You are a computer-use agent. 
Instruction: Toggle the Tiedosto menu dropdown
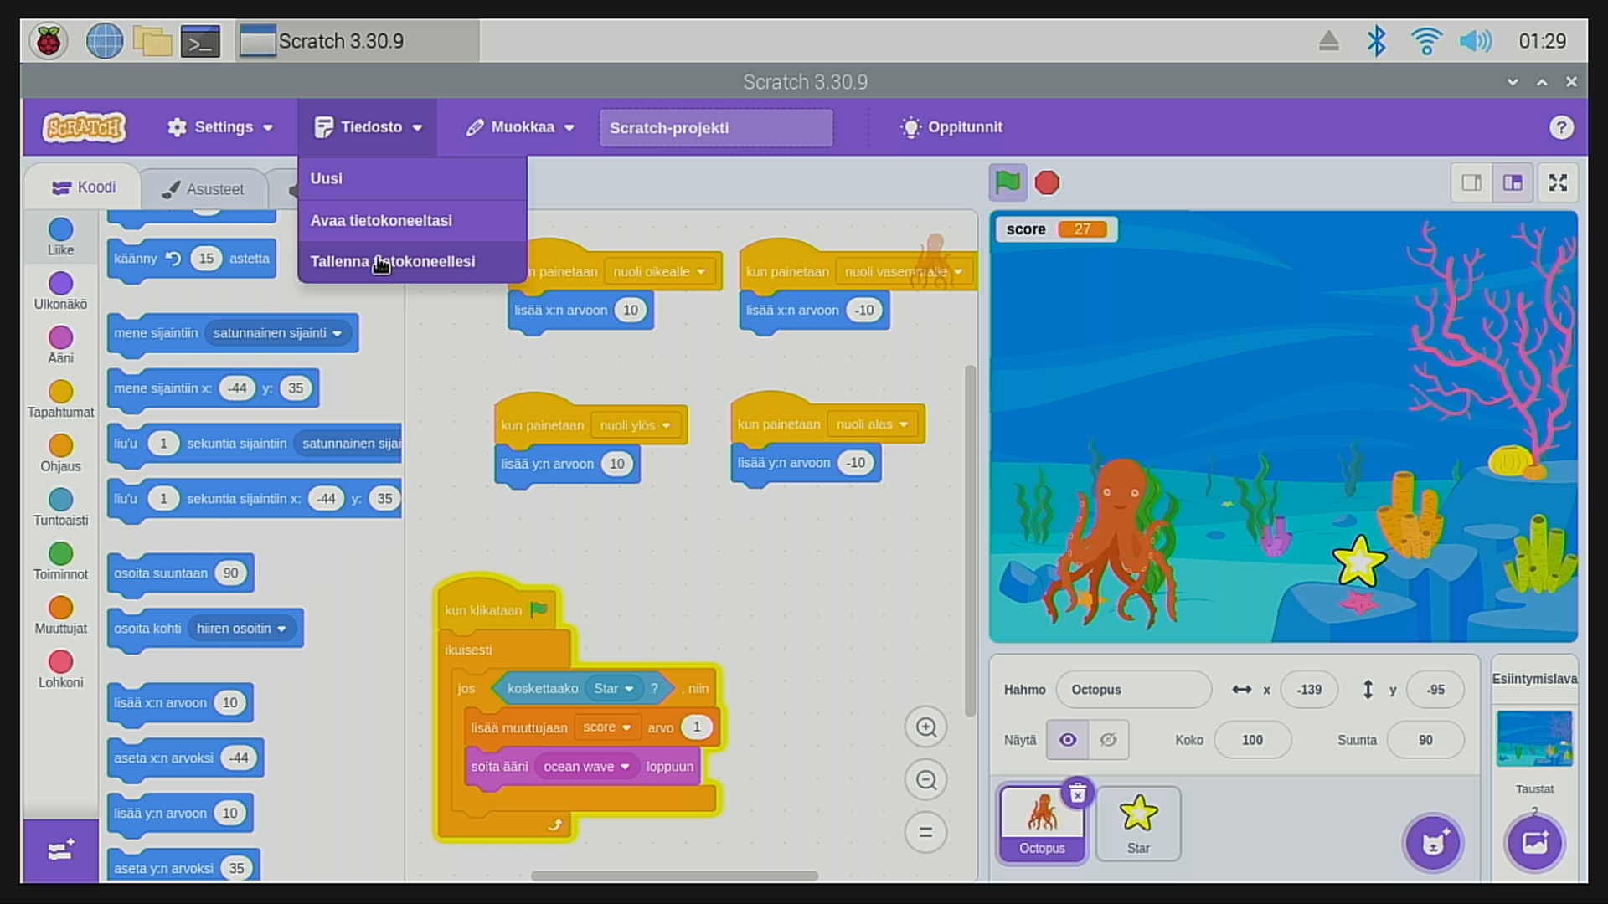pos(368,127)
